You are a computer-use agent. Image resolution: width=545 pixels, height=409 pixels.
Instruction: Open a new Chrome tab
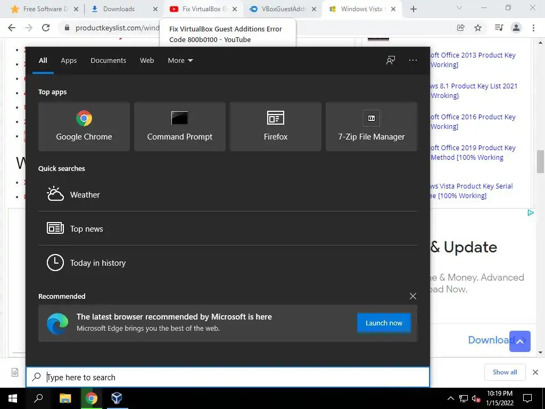[x=413, y=9]
